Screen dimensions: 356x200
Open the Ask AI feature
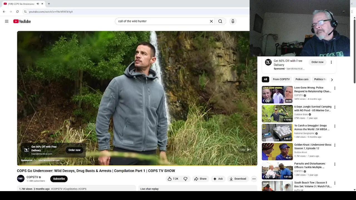(x=218, y=179)
